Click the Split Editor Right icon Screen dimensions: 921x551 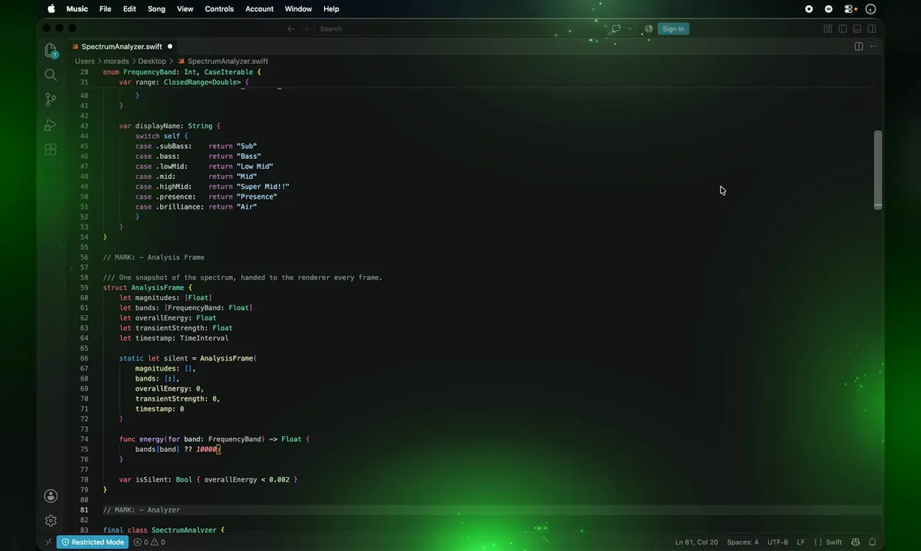[859, 47]
